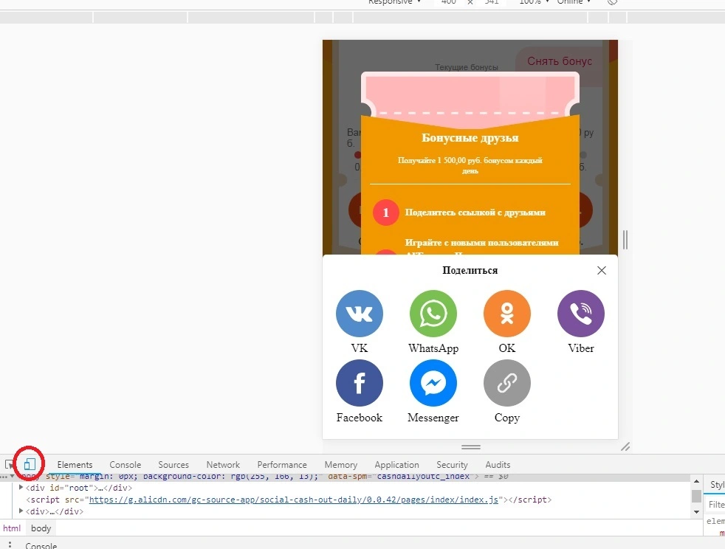
Task: Switch to the Network tab
Action: (x=223, y=464)
